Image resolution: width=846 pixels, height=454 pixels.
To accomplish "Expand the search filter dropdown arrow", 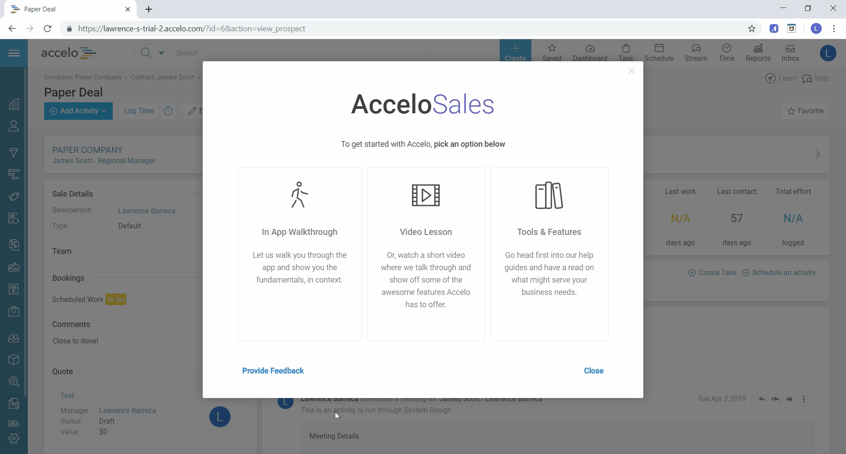I will pos(161,53).
